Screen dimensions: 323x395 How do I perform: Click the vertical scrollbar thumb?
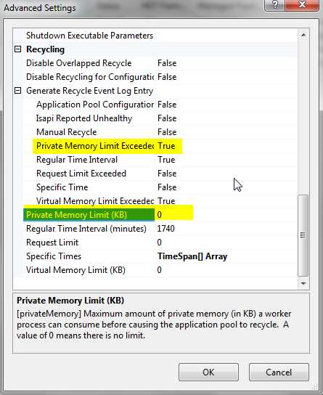click(x=303, y=235)
